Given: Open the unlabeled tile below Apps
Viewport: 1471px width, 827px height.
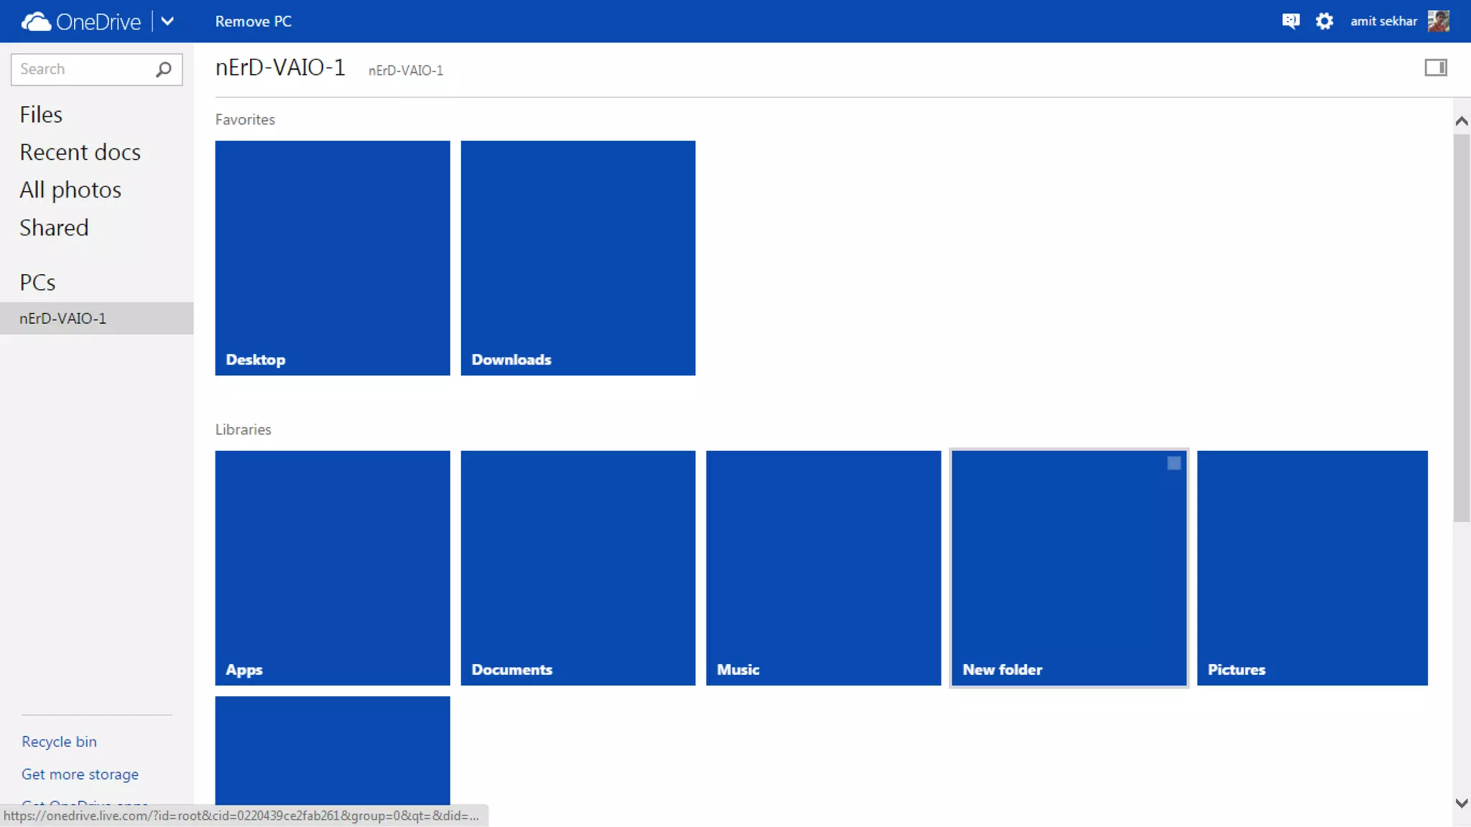Looking at the screenshot, I should pos(333,750).
